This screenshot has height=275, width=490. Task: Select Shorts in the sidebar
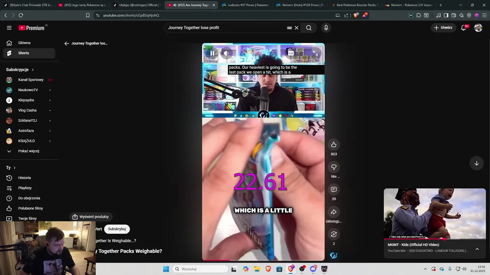29,53
